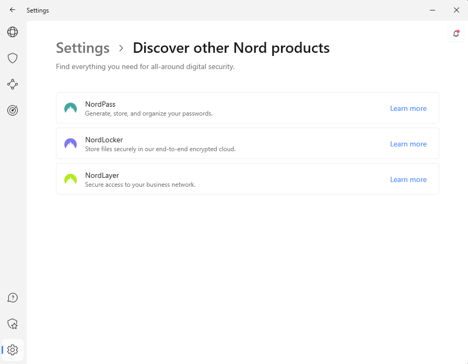Open the VPN globe icon in sidebar
Image resolution: width=468 pixels, height=364 pixels.
(x=13, y=32)
